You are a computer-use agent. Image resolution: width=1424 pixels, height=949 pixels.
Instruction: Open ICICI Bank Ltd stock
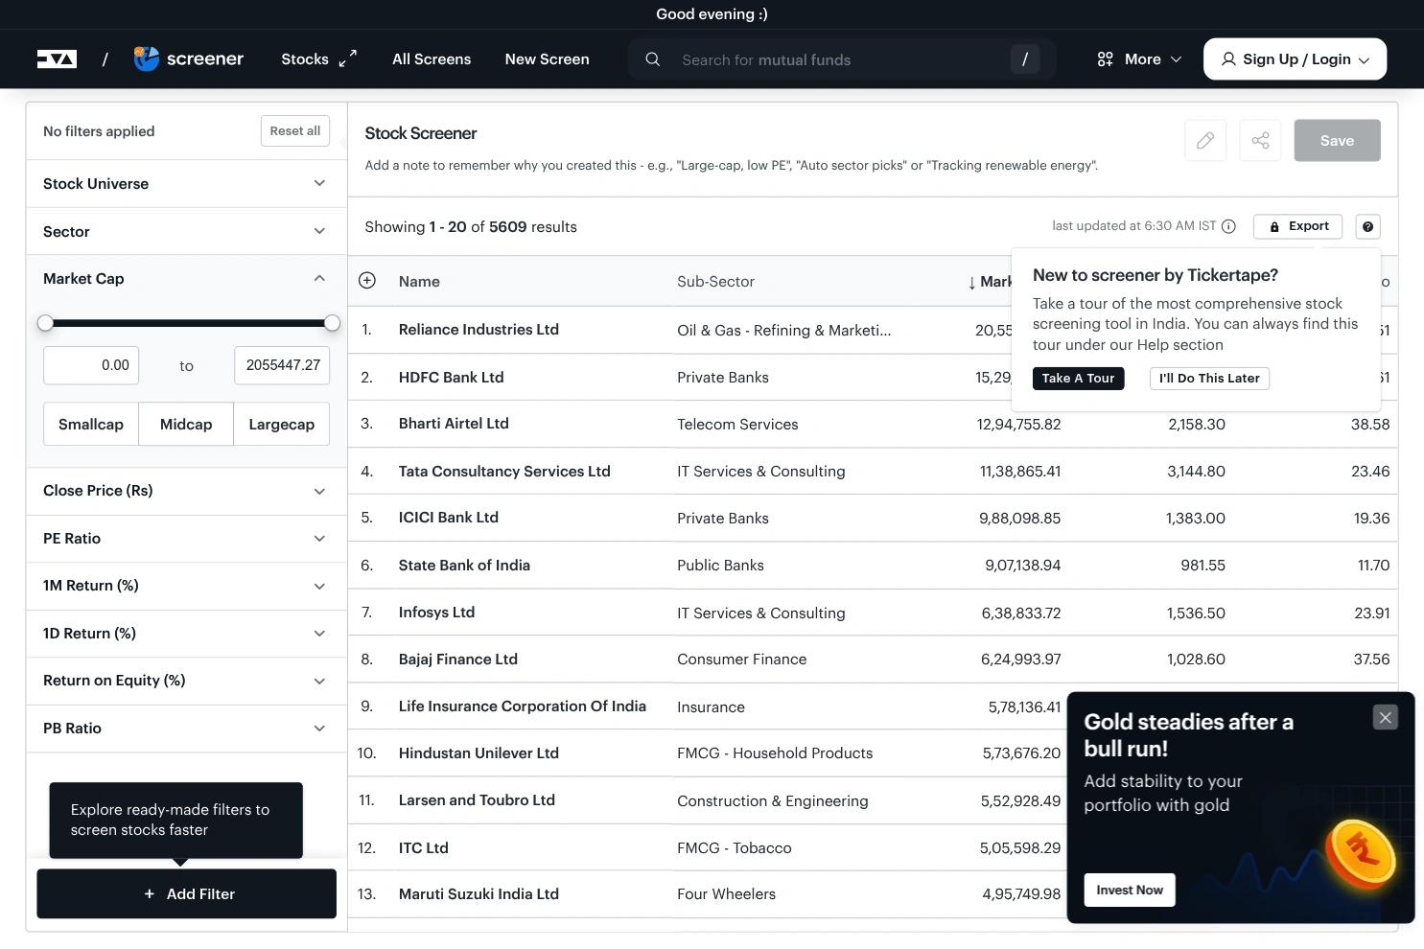pyautogui.click(x=449, y=518)
